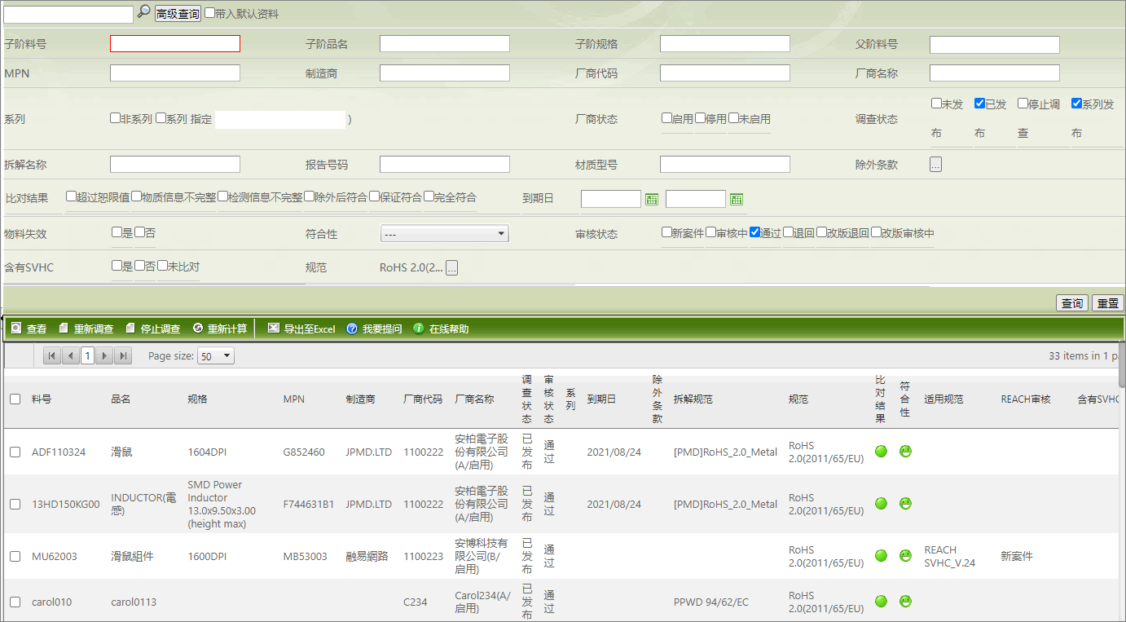The width and height of the screenshot is (1126, 622).
Task: Check the 启用 vendor status checkbox
Action: tap(666, 118)
